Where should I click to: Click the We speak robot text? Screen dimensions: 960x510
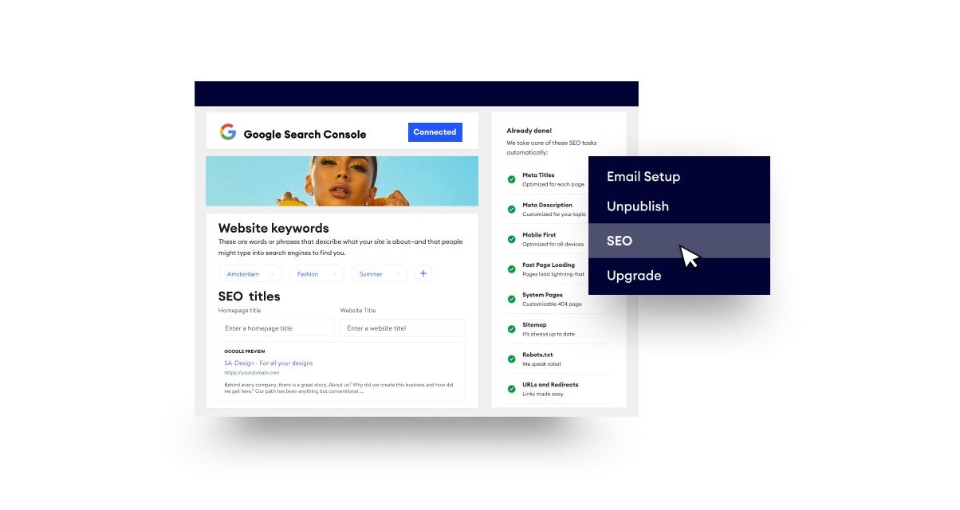[x=540, y=364]
